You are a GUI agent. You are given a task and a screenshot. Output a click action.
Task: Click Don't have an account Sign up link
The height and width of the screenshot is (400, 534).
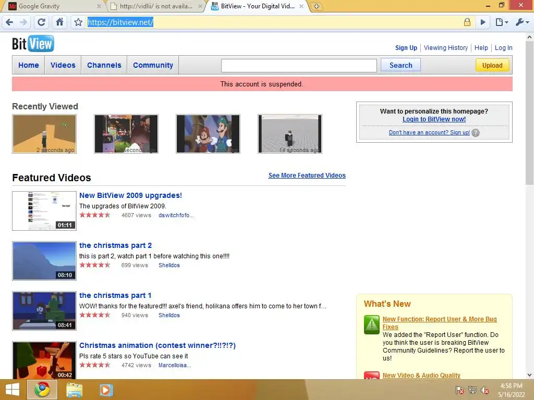click(429, 132)
